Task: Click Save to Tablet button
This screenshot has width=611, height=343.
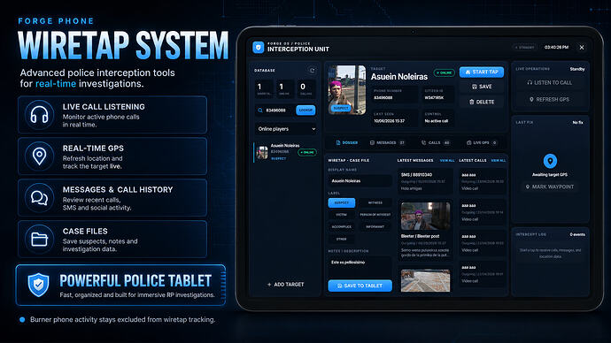Action: 360,286
